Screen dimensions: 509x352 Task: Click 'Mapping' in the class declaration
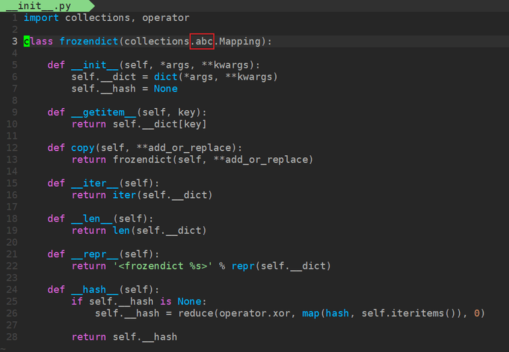(x=240, y=42)
